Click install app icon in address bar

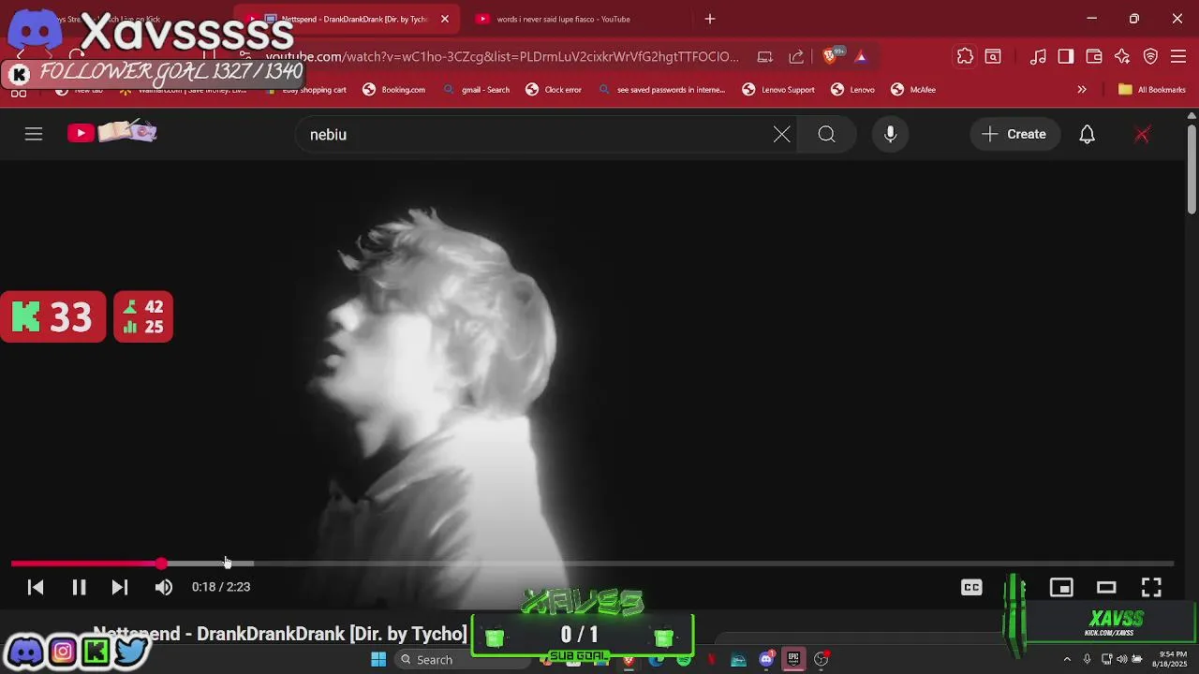(765, 57)
